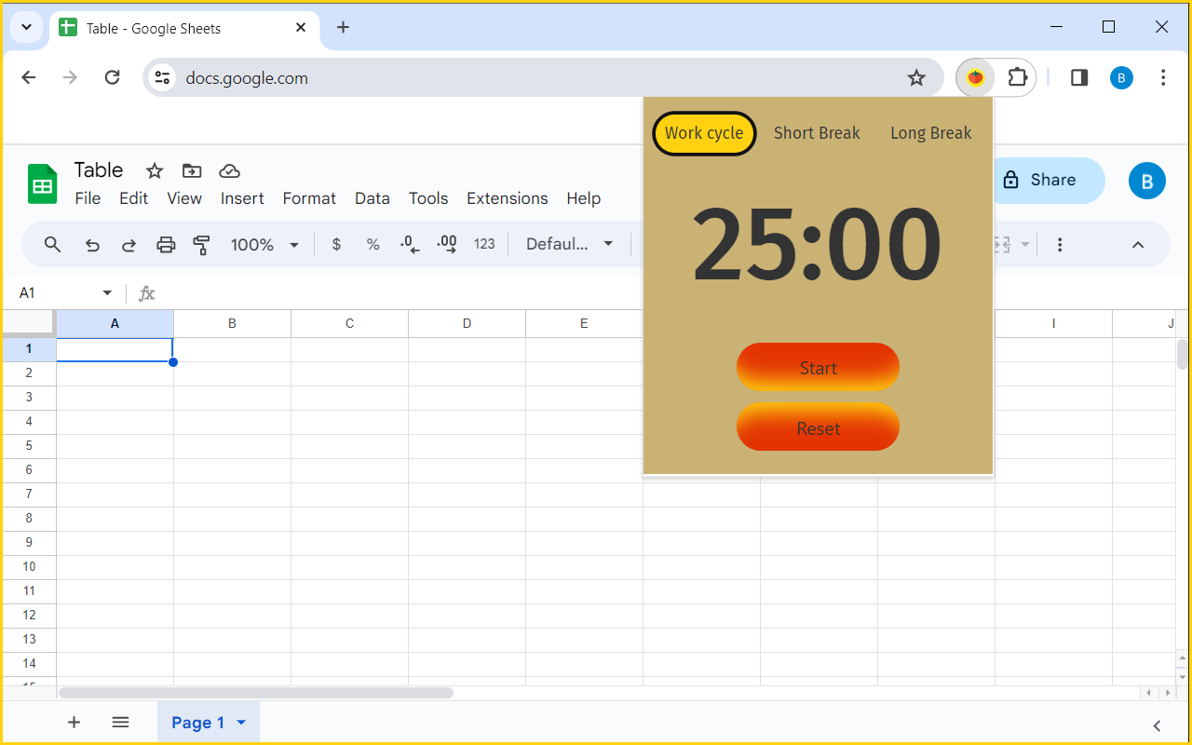
Task: Open the View menu
Action: click(x=184, y=198)
